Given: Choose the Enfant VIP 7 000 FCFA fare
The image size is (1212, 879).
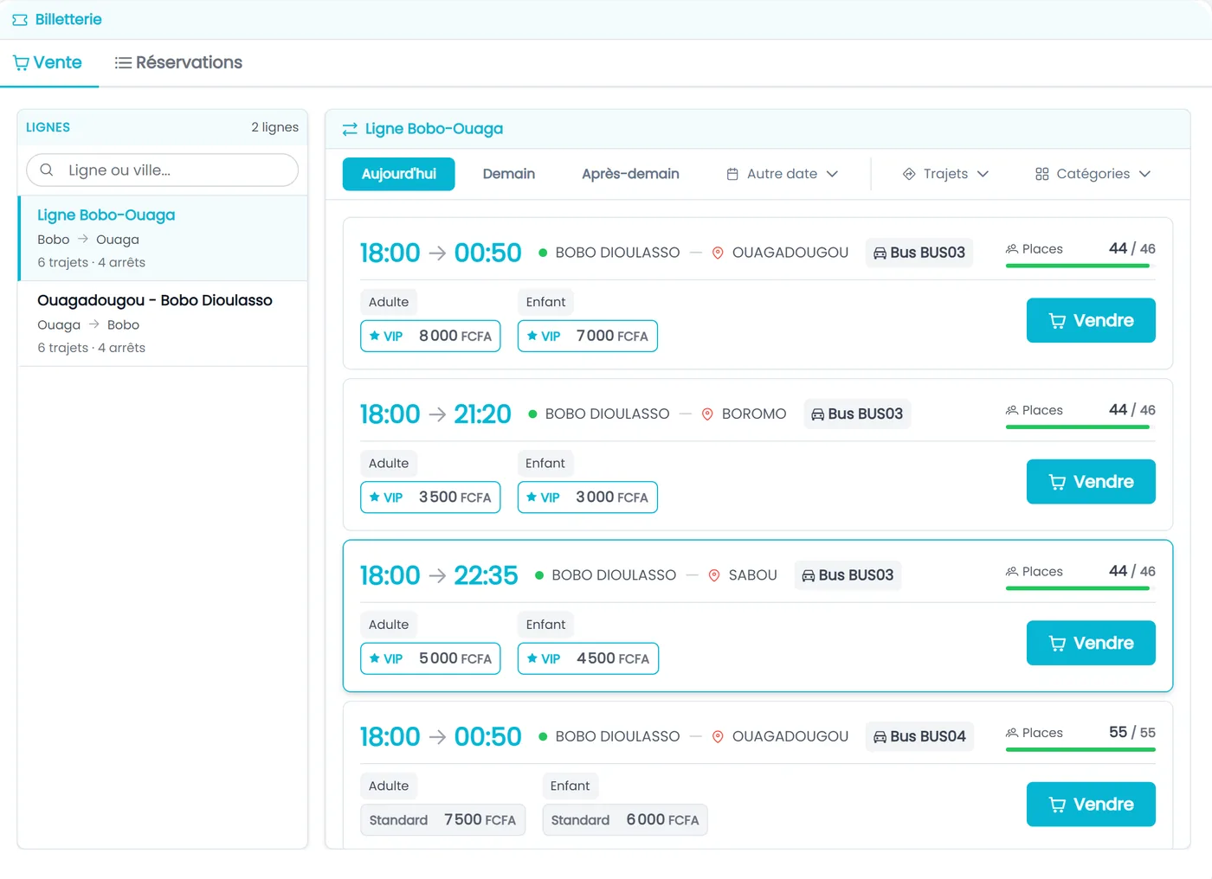Looking at the screenshot, I should point(588,336).
